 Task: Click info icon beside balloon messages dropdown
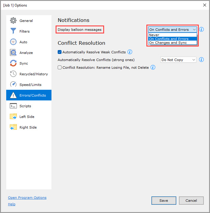201,30
